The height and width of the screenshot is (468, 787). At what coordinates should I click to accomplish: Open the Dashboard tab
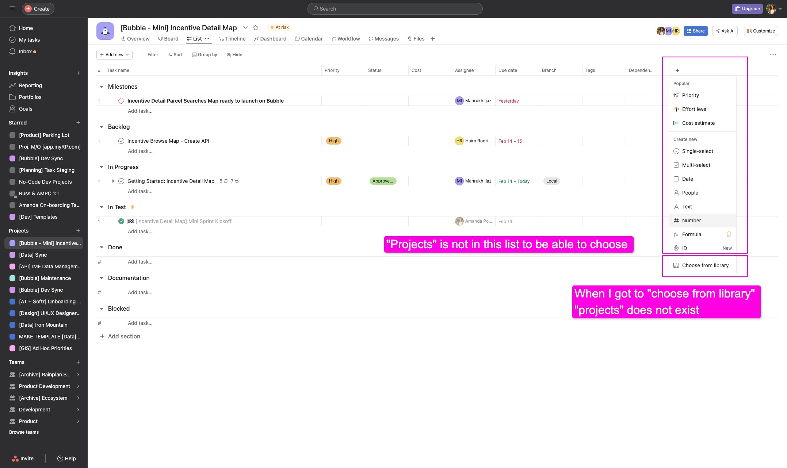point(270,39)
